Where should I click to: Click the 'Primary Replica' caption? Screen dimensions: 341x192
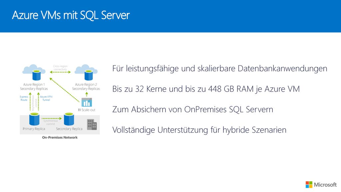tap(34, 129)
